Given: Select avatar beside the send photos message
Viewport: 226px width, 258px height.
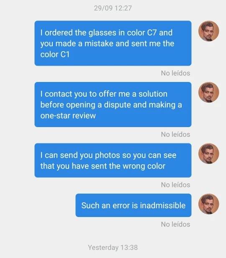Looking at the screenshot, I should click(x=209, y=153).
